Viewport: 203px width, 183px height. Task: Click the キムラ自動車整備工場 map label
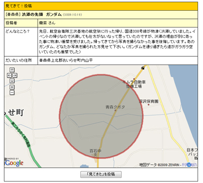click(134, 84)
